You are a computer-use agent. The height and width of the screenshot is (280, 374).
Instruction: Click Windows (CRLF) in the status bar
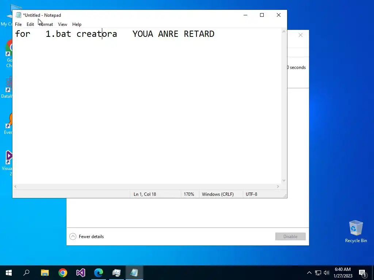tap(218, 194)
